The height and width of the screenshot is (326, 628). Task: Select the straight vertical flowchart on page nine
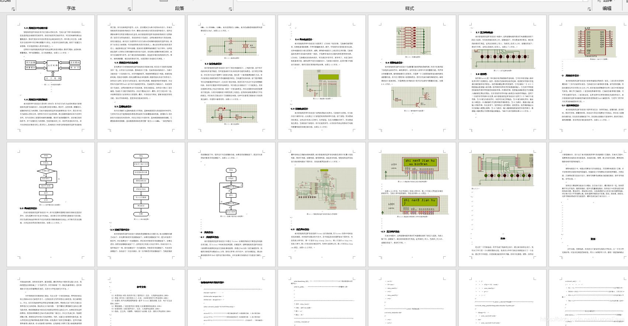pos(141,185)
